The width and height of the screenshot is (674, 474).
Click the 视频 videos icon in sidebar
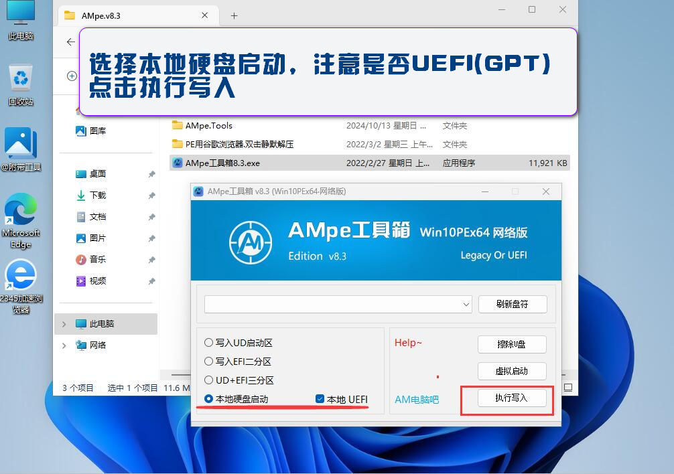(x=81, y=281)
